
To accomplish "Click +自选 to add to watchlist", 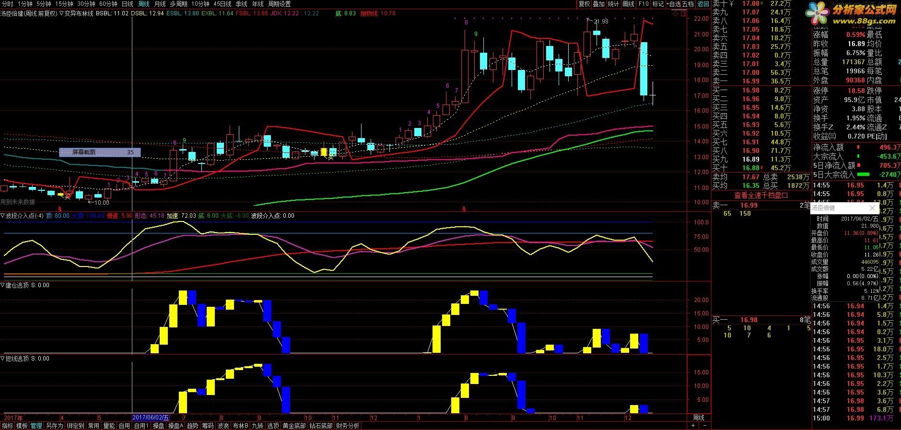I will [674, 4].
